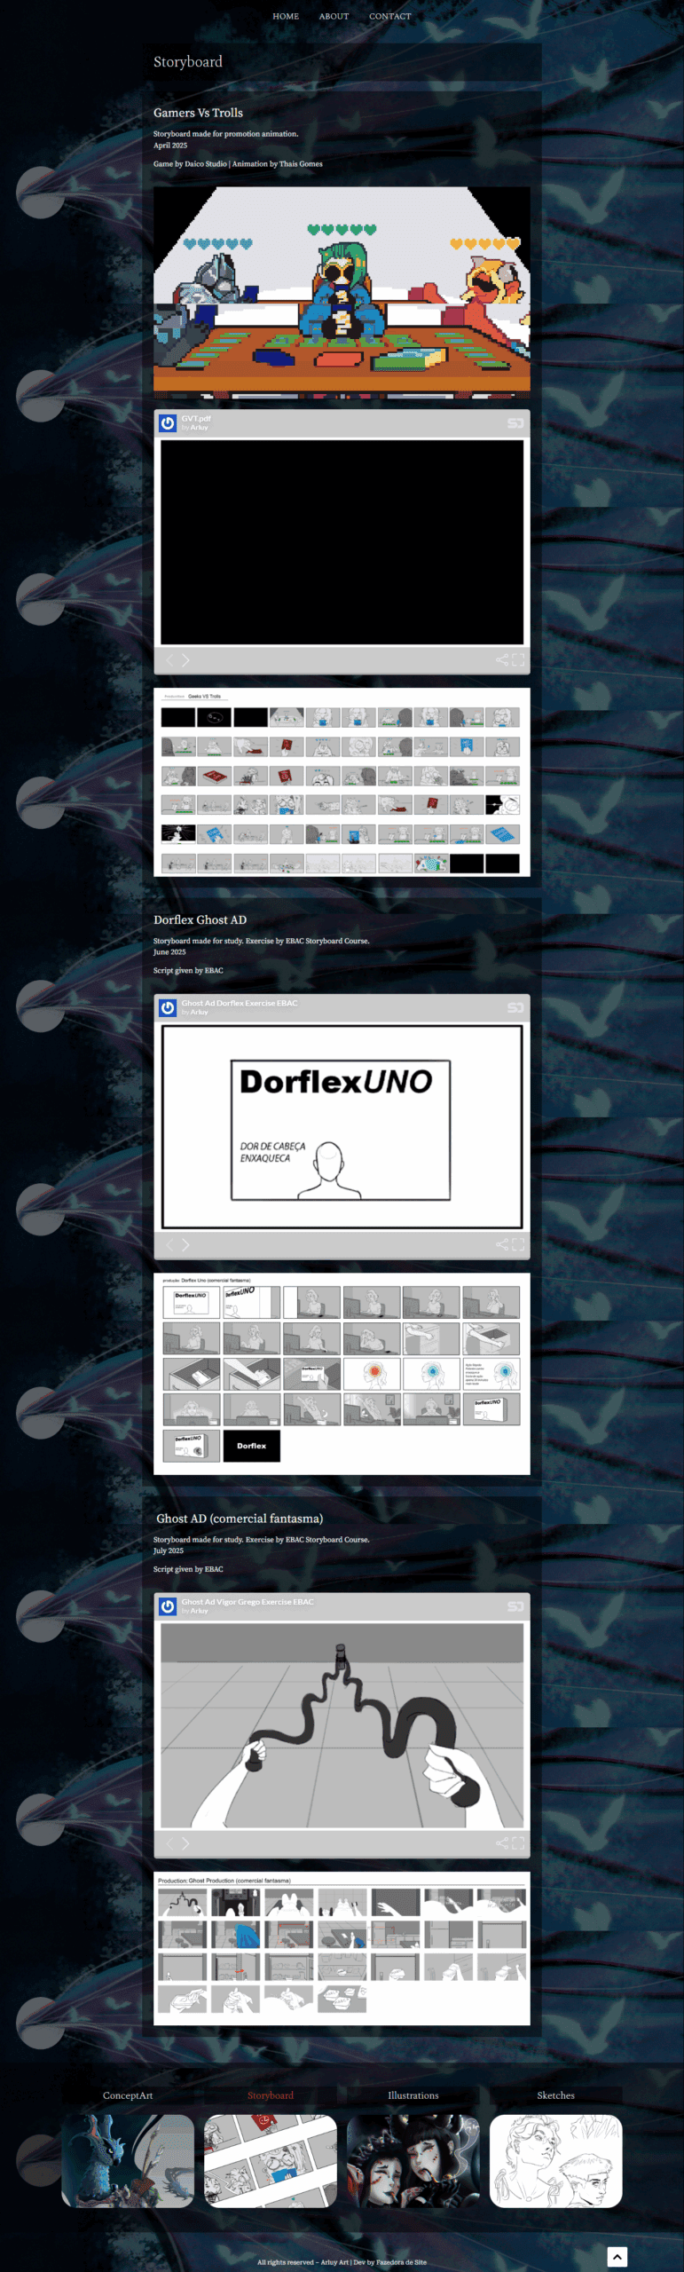Click share icon on GVT.pdf viewer
This screenshot has width=684, height=2272.
coord(501,660)
